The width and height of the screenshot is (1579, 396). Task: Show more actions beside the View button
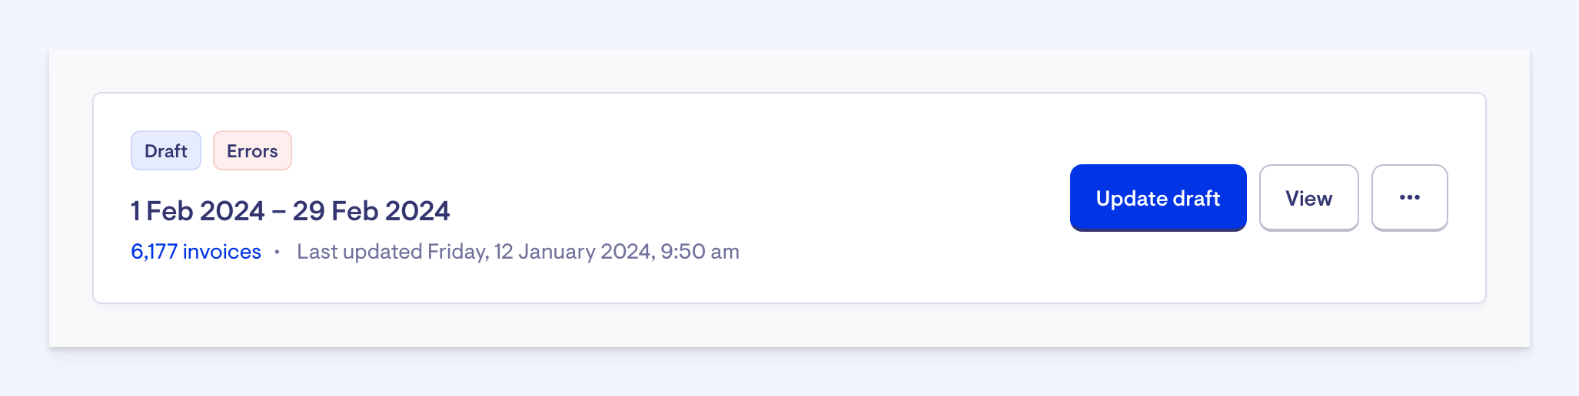(1409, 198)
